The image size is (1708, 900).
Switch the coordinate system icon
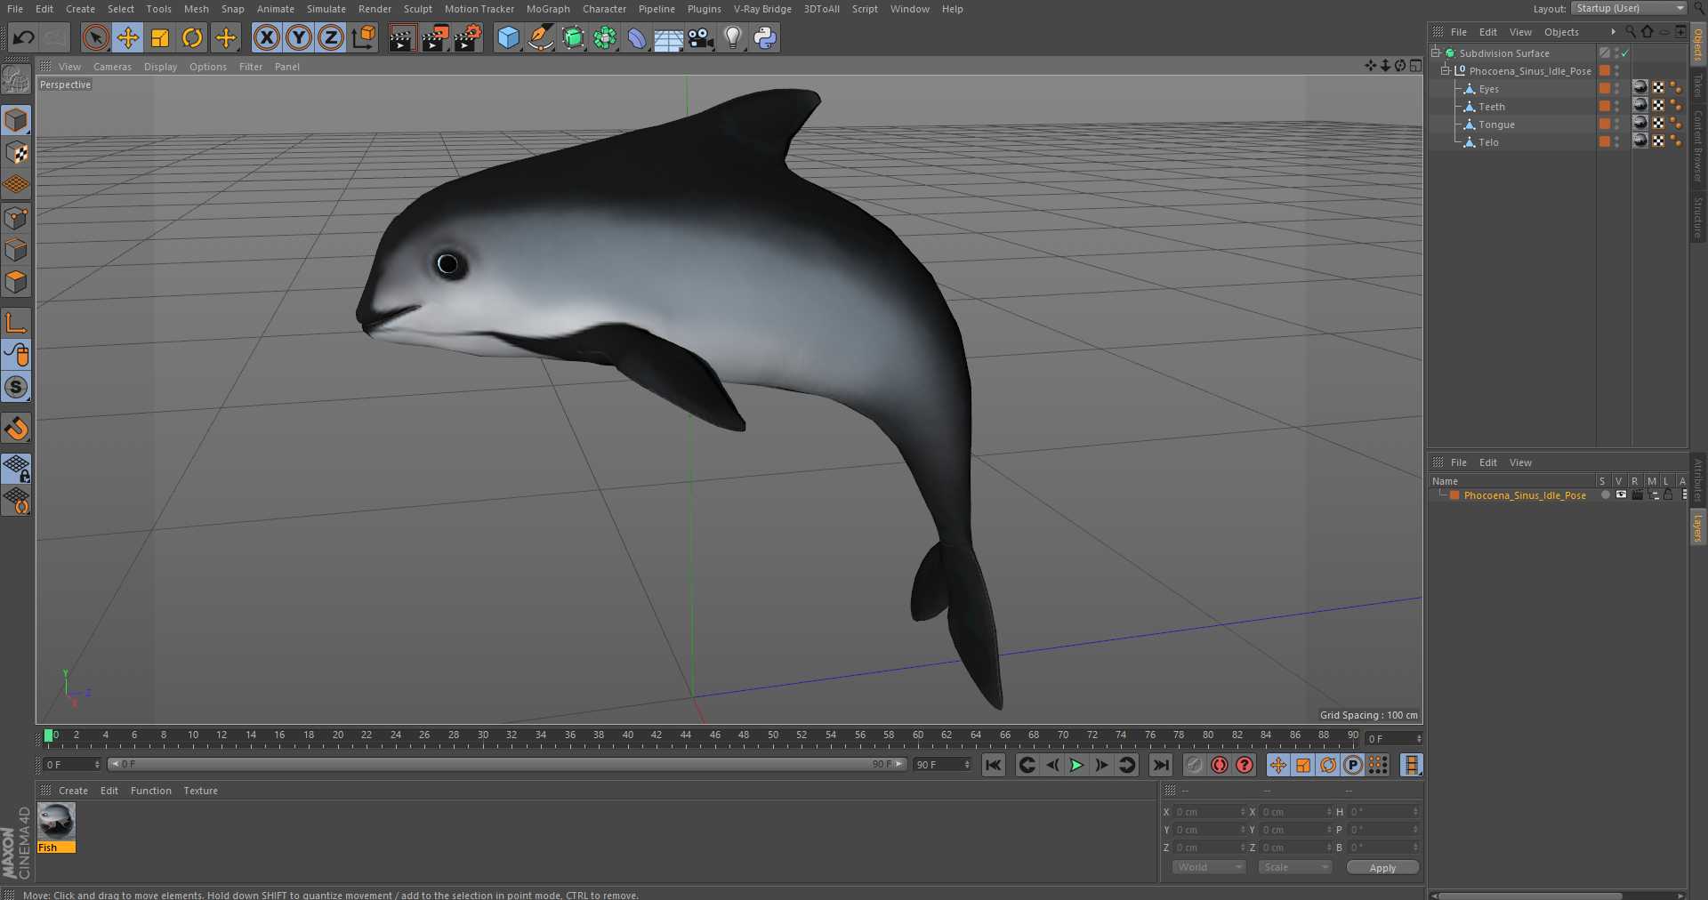pos(364,37)
